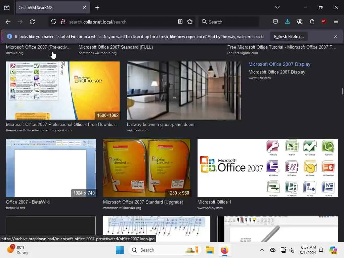Click Microsoft Office 2007 (Pre-activ... title
The height and width of the screenshot is (258, 344).
click(x=38, y=47)
